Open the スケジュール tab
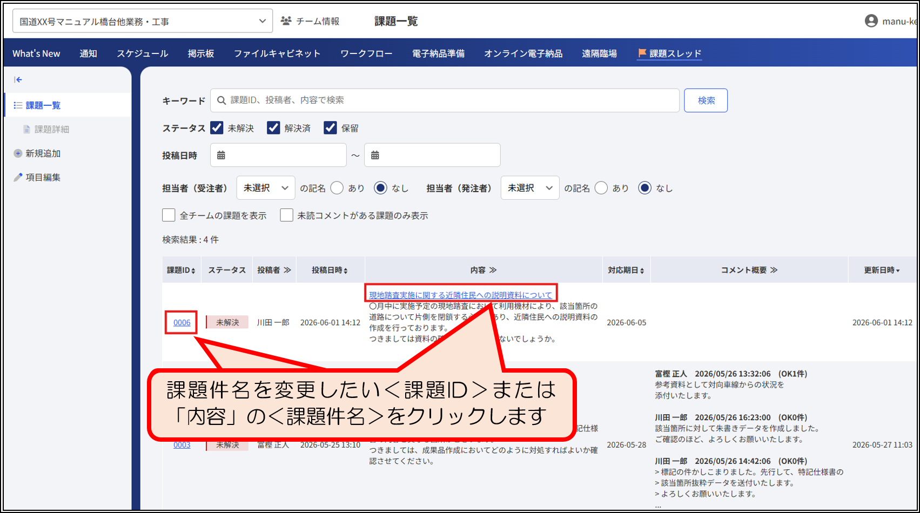This screenshot has width=920, height=513. click(x=143, y=53)
